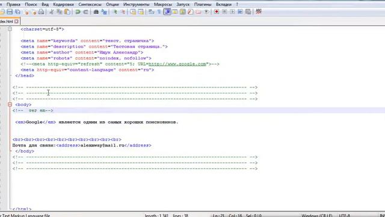385x217 pixels.
Task: Cut selection with the scissors icon
Action: tap(52, 11)
